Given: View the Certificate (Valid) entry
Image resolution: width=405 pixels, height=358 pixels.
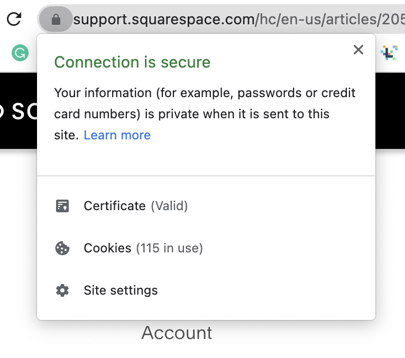Looking at the screenshot, I should [x=206, y=206].
